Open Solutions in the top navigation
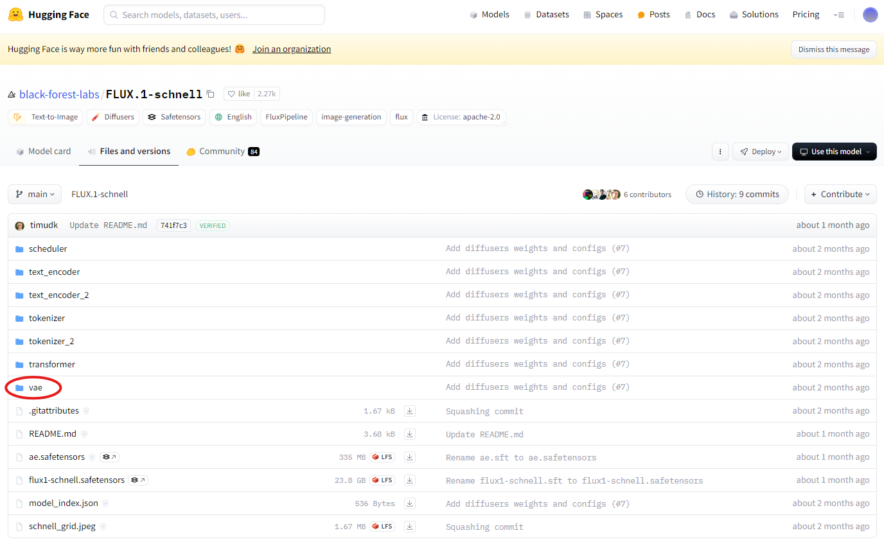The image size is (884, 542). coord(754,15)
